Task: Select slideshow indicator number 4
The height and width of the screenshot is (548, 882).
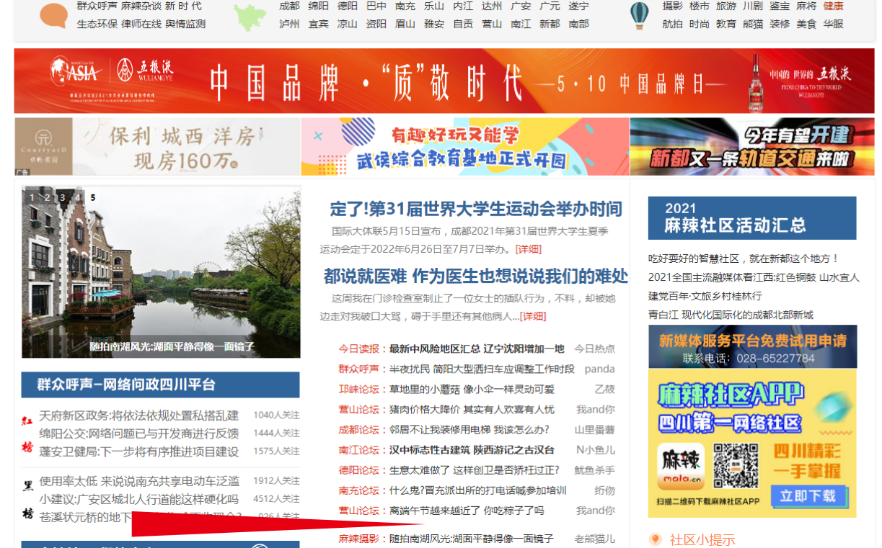Action: coord(77,197)
